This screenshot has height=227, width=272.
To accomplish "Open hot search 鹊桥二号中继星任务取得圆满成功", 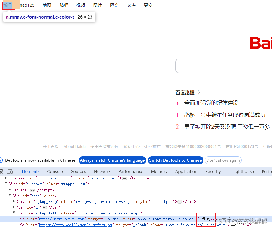I will pyautogui.click(x=225, y=115).
